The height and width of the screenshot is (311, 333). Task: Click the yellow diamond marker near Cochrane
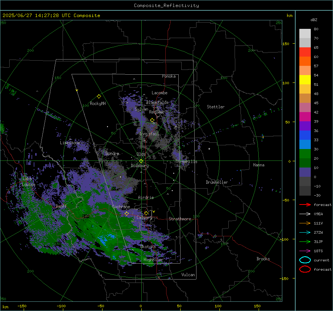pyautogui.click(x=127, y=213)
